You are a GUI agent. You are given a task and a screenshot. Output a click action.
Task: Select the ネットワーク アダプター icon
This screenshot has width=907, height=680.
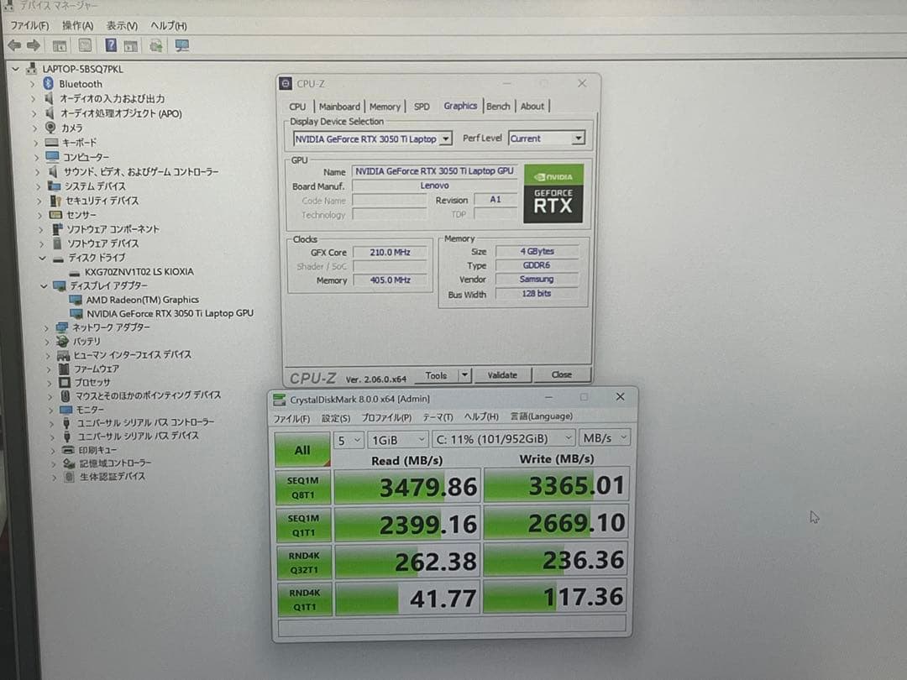(x=61, y=327)
